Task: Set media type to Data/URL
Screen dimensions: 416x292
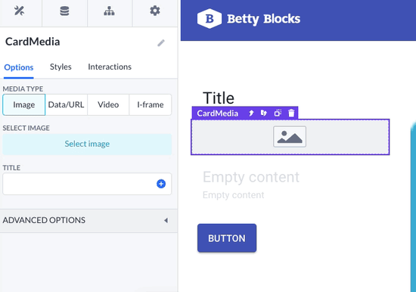Action: 66,104
